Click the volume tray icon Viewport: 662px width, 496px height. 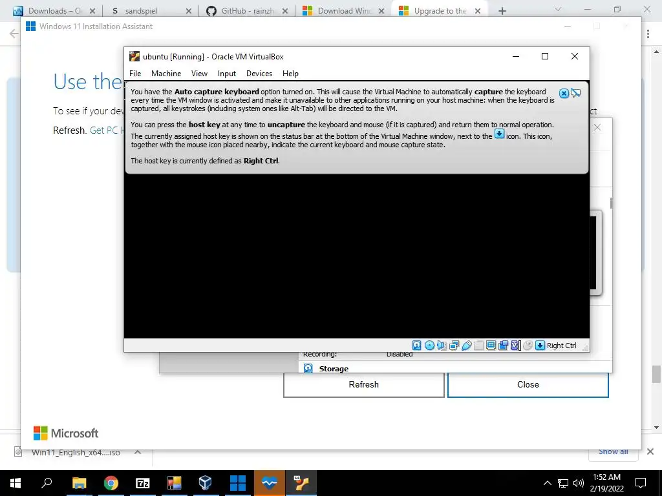tap(579, 483)
